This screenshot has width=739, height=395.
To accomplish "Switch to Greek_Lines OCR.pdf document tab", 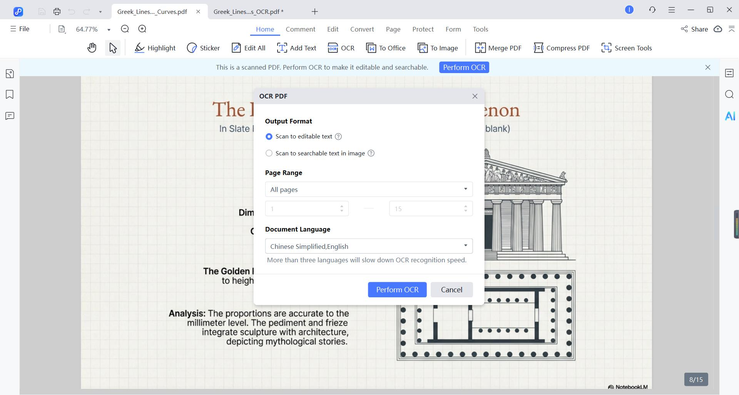I will pyautogui.click(x=248, y=12).
